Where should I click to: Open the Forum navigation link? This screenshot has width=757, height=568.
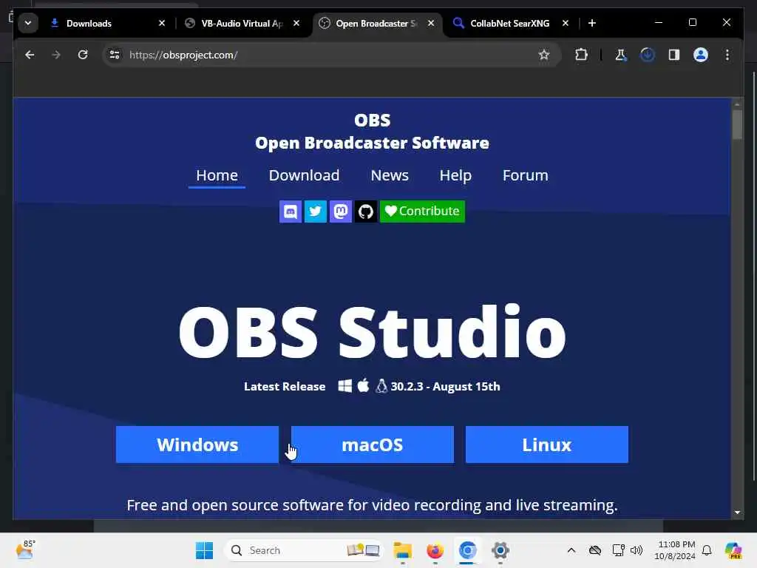pos(526,175)
